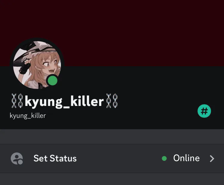Expand status options with the right chevron
224x185 pixels.
[212, 158]
